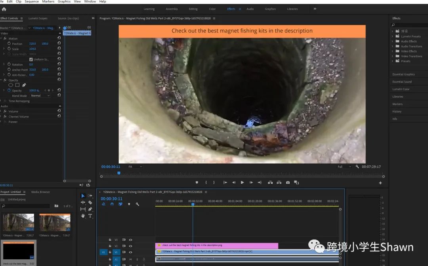Screen dimensions: 428x266
Task: Create an ellipse mask under Opacity
Action: pyautogui.click(x=11, y=85)
